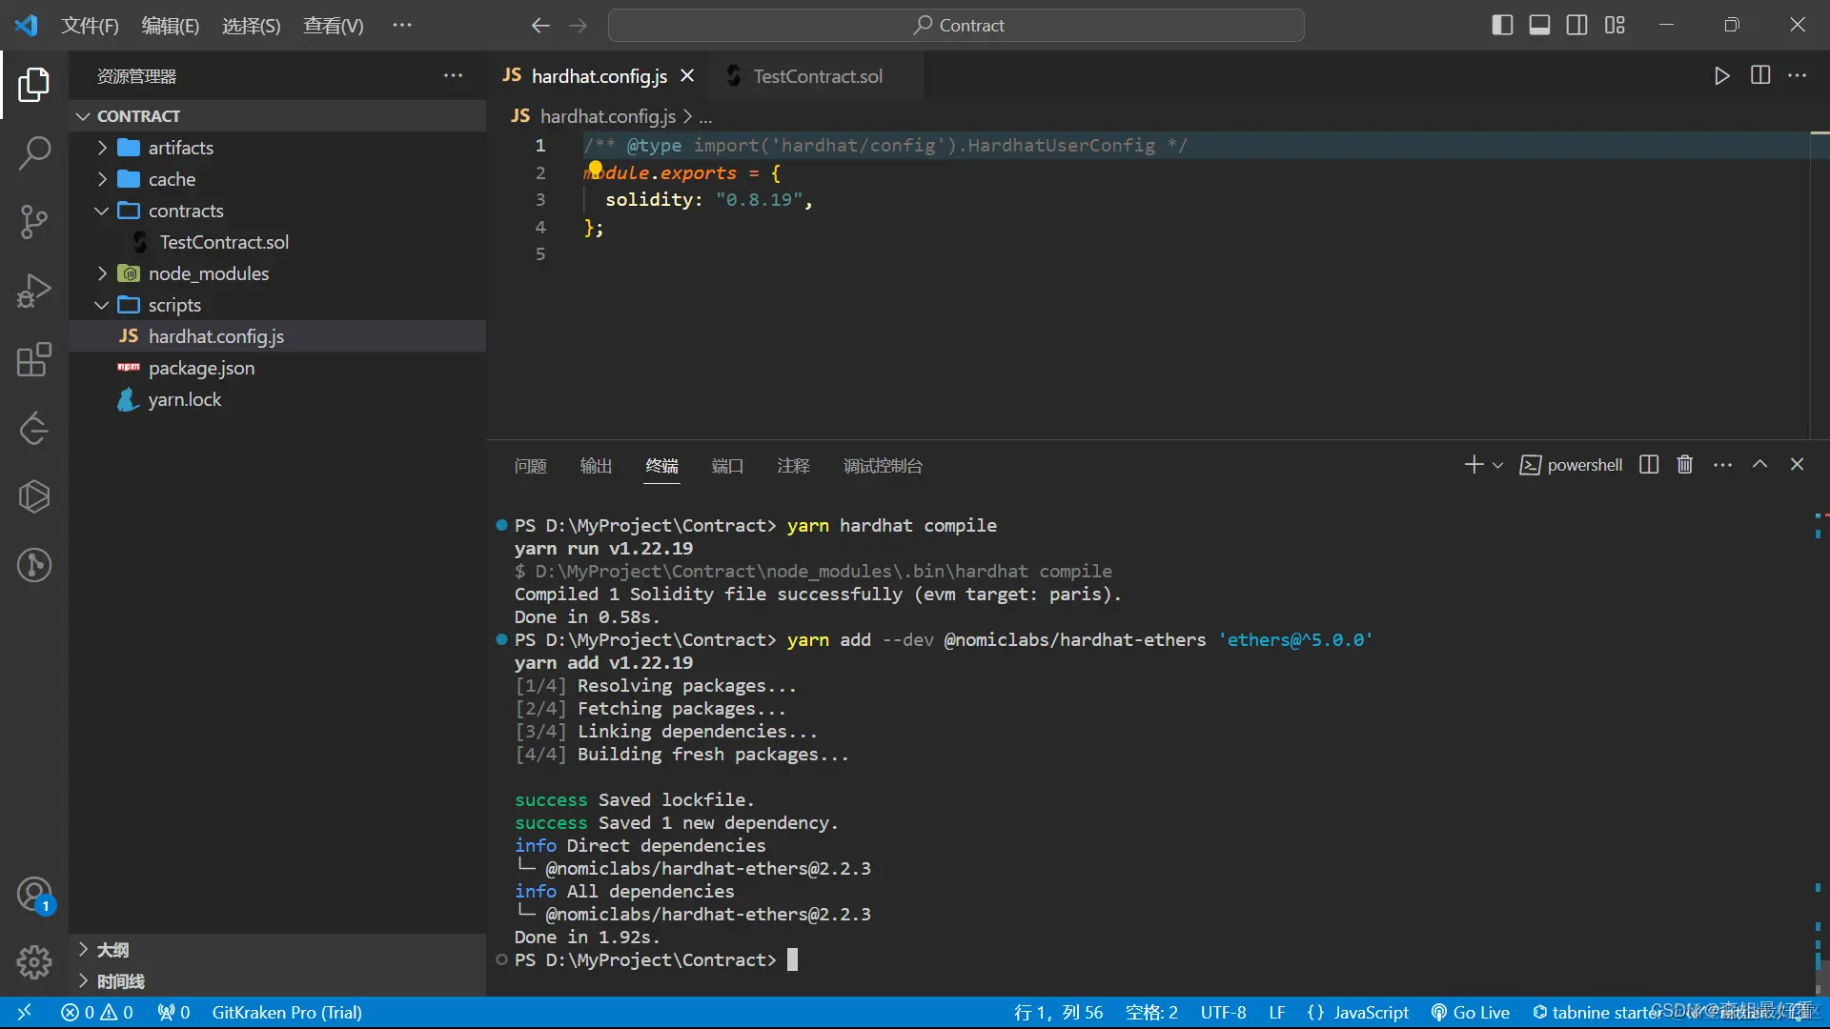Open Run and Debug view
Screen dimensions: 1830x1029
tap(34, 291)
